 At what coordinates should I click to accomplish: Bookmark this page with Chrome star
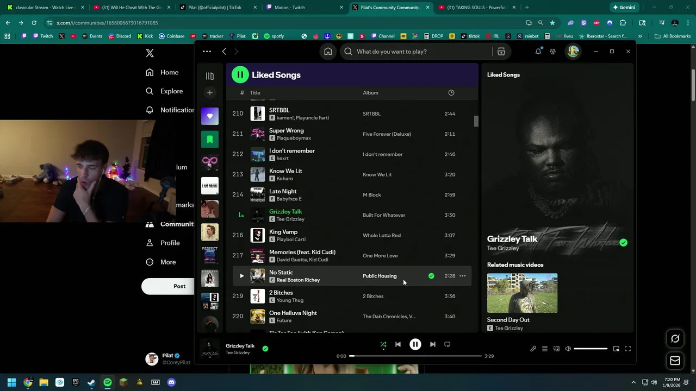coord(552,23)
